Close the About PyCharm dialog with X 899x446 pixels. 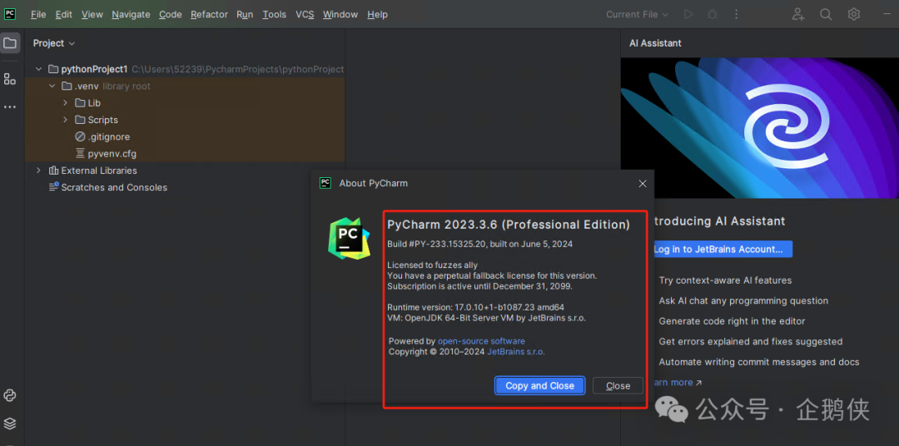tap(643, 183)
